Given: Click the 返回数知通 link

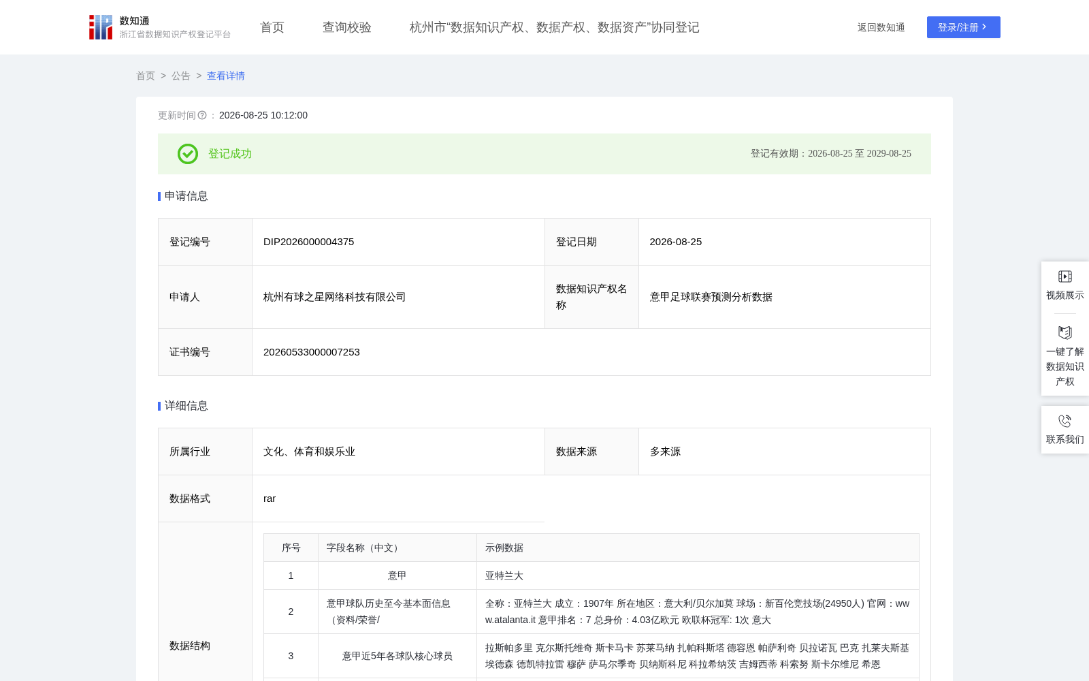Looking at the screenshot, I should (x=881, y=27).
